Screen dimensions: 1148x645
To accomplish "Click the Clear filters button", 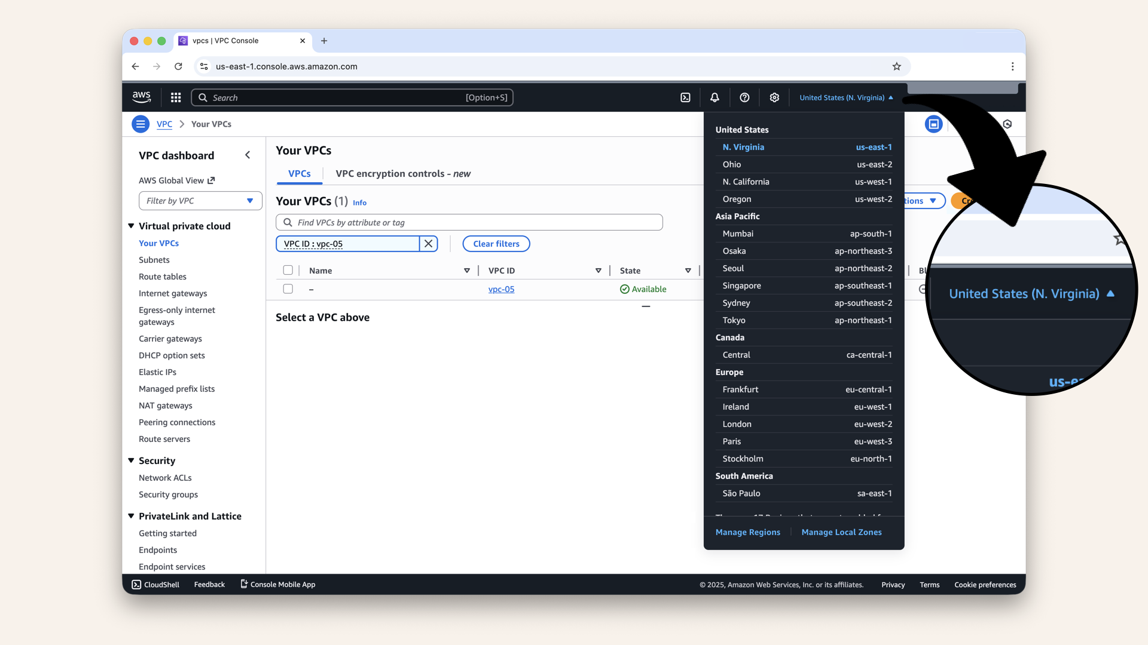I will point(496,244).
